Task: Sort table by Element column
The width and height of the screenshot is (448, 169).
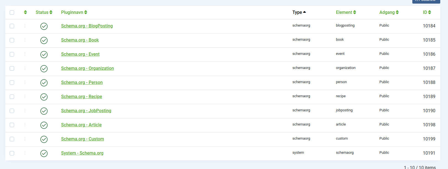Action: click(346, 12)
